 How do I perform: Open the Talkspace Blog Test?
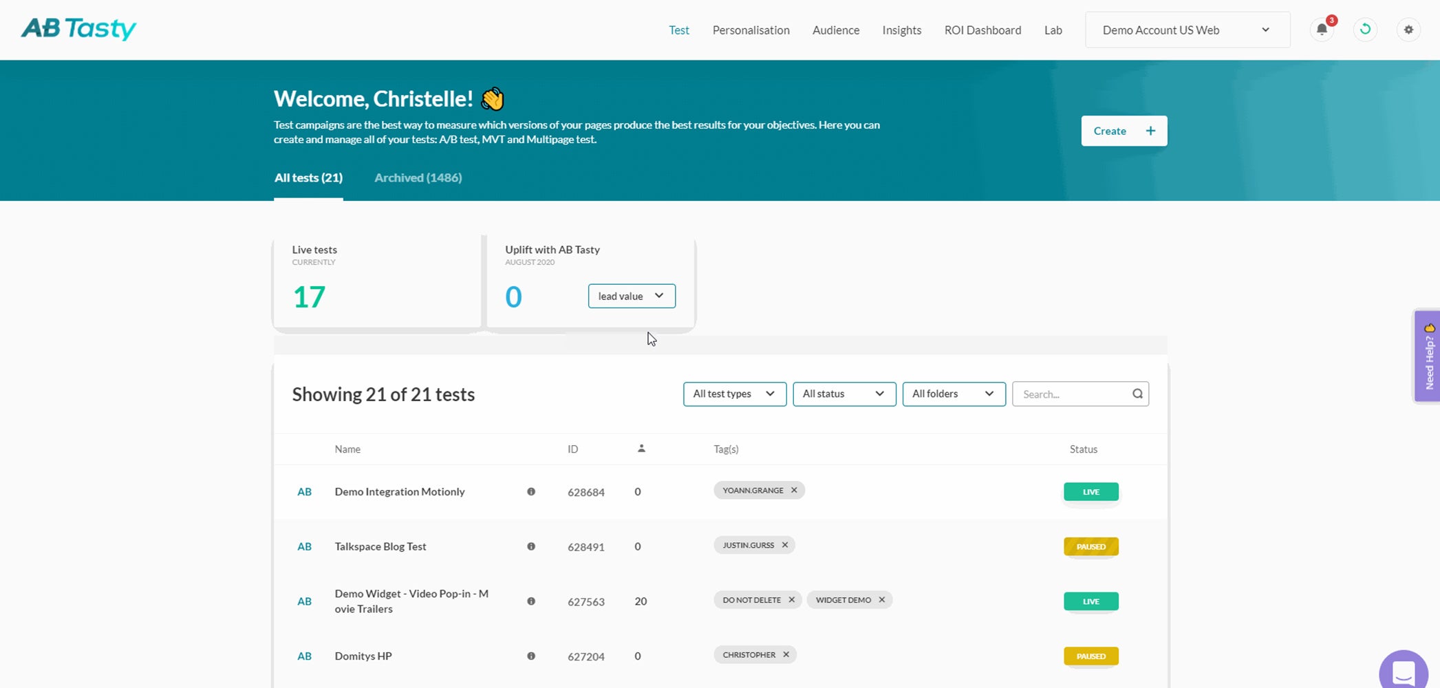point(380,547)
